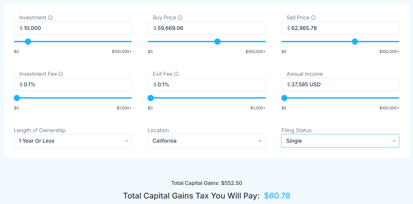Click the Annual Income slider handle

(284, 98)
